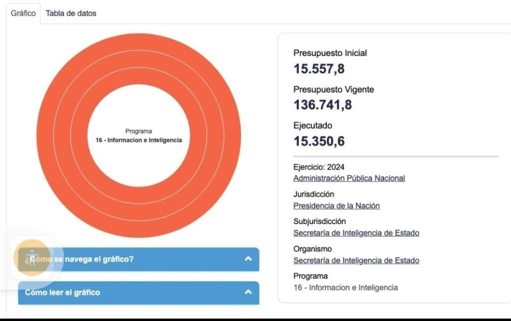Open the Tabla de datos tab
The image size is (511, 321).
(71, 13)
